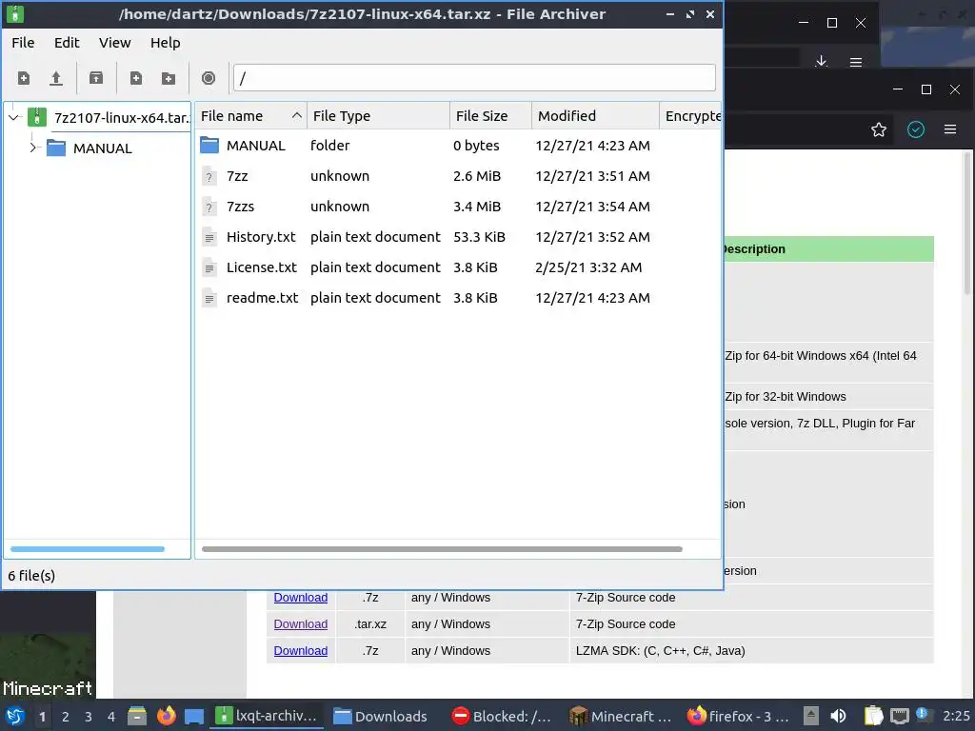Click the teal shield checkmark browser icon
Screen dimensions: 975x731
pyautogui.click(x=916, y=129)
